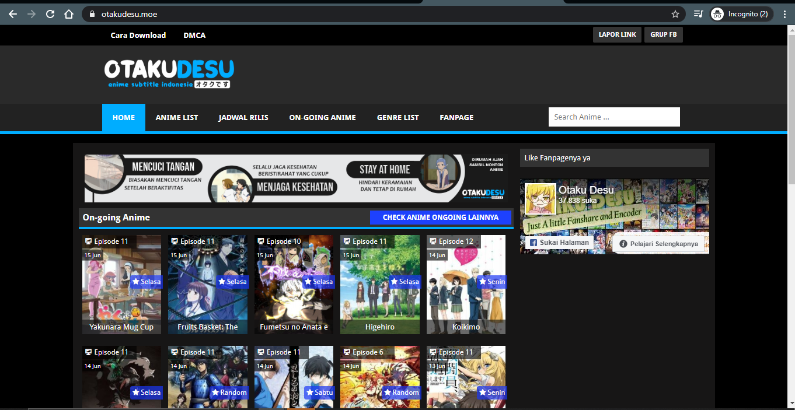Click CHECK ANIME ONGOING LAINNYA button
The image size is (795, 410).
tap(441, 217)
